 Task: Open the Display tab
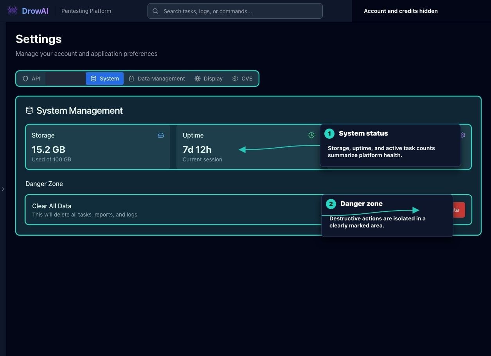point(209,79)
